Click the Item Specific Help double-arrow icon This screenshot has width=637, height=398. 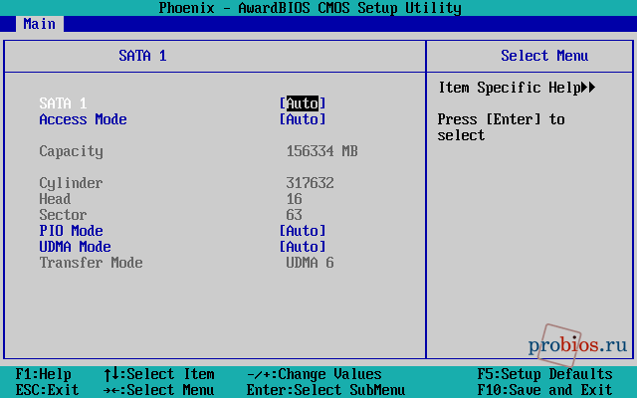point(588,88)
